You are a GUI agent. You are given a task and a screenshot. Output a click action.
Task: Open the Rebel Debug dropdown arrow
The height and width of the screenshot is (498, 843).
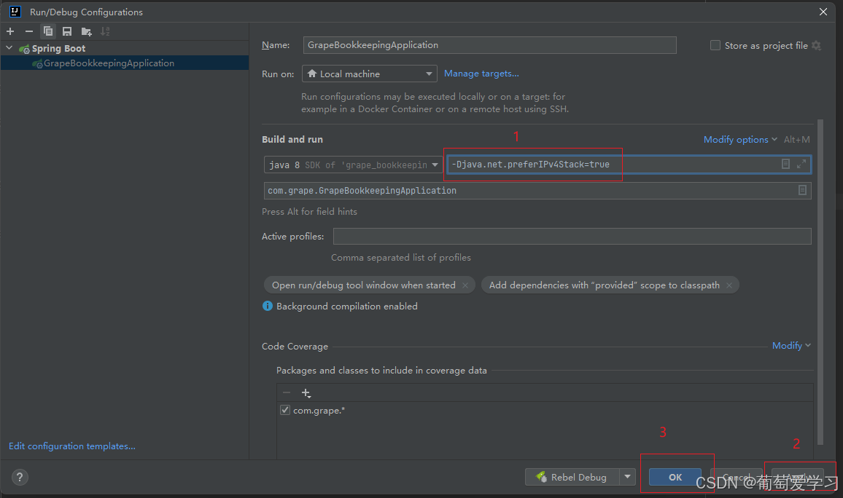627,477
